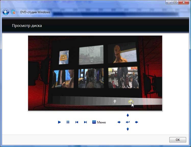
Task: Click the Windows DVD Maker app icon
Action: click(14, 12)
